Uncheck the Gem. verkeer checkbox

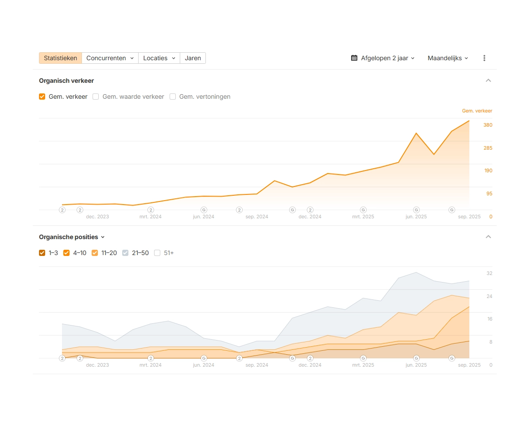pyautogui.click(x=42, y=97)
